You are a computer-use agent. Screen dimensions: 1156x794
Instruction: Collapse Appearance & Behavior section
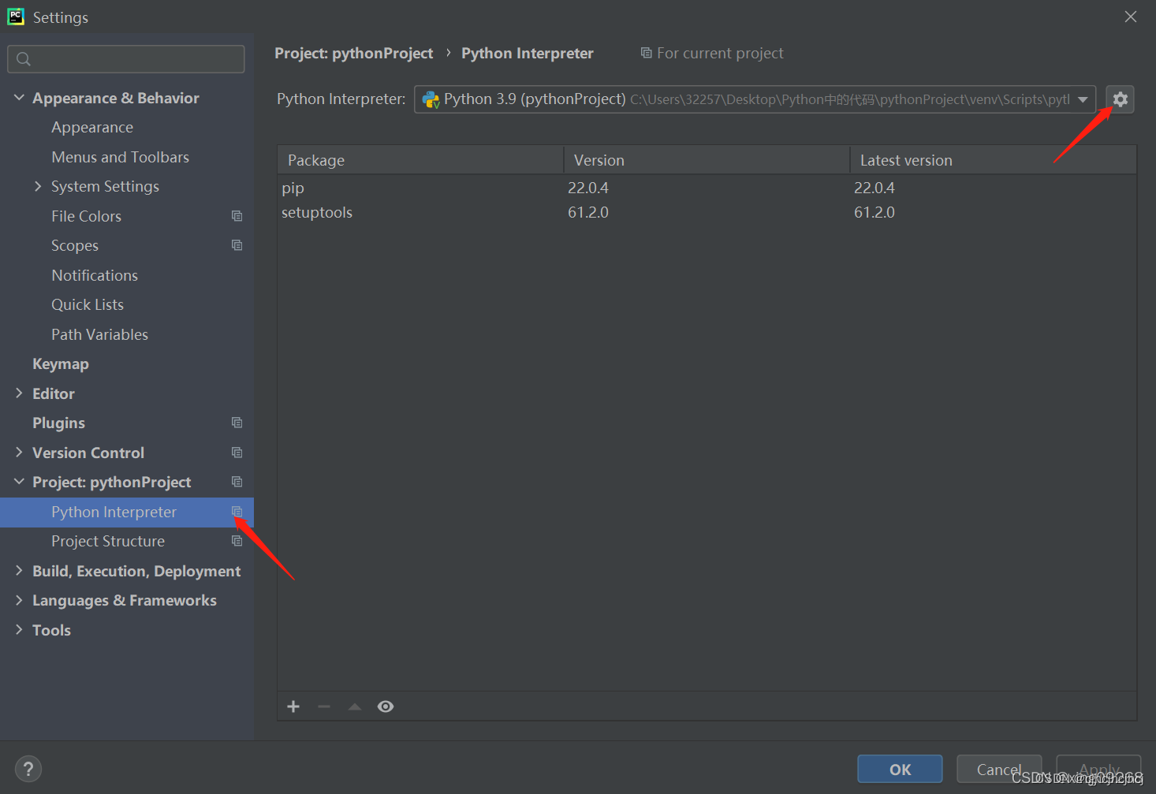pyautogui.click(x=19, y=98)
